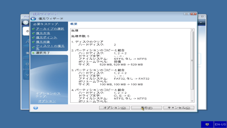Click the summary scrollbar down arrow
Screen dimensions: 227x128
click(192, 101)
